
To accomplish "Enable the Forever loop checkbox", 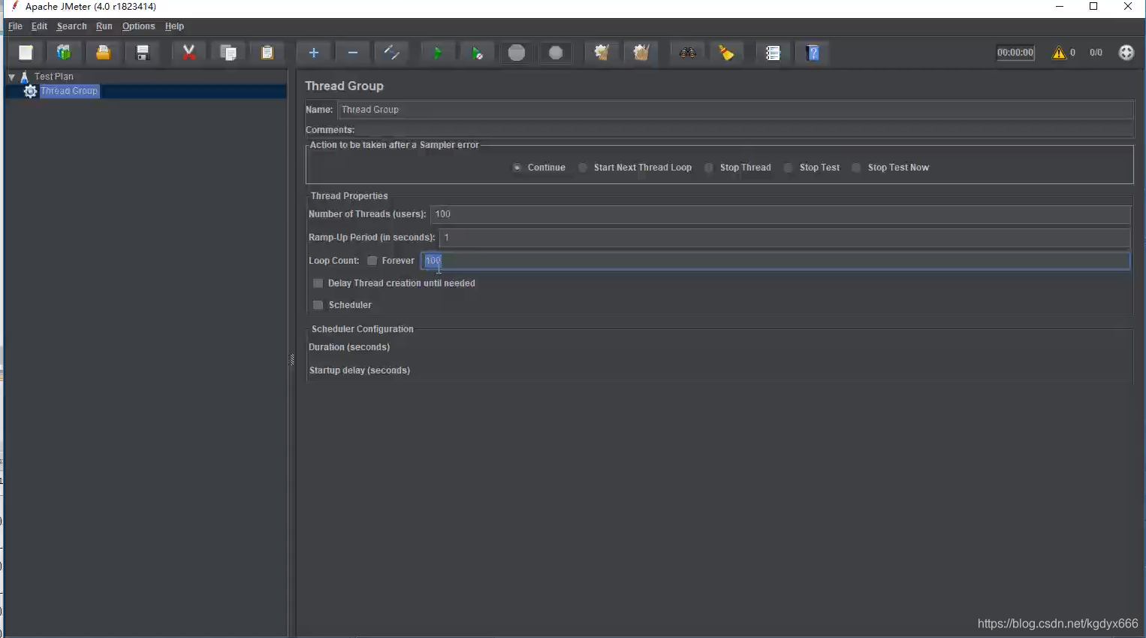I will click(x=372, y=261).
